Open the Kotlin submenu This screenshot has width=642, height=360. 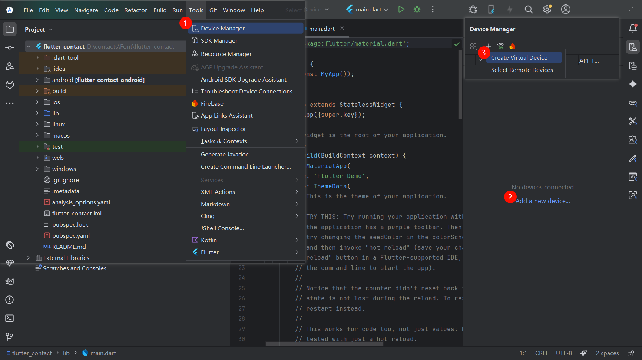point(245,240)
